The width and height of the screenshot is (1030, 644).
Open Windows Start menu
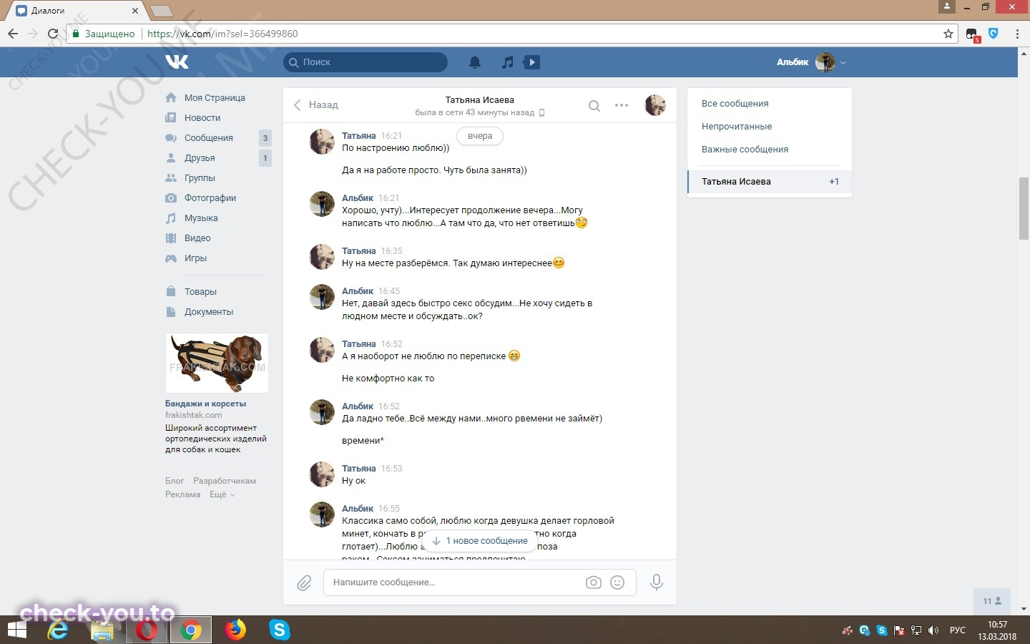pyautogui.click(x=16, y=630)
